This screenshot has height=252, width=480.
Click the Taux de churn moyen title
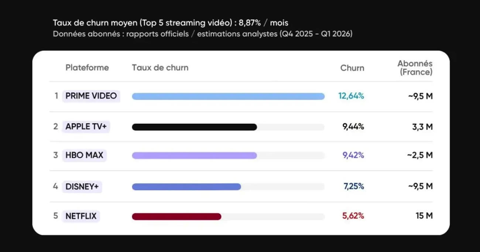(x=171, y=23)
